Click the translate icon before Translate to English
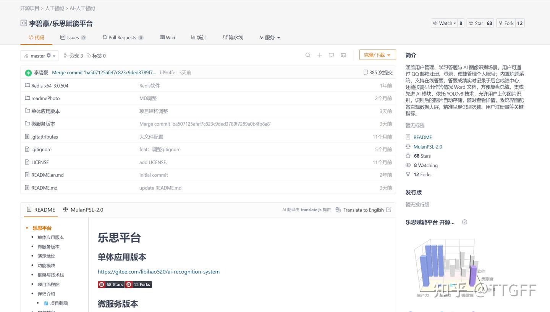Image resolution: width=550 pixels, height=312 pixels. 338,210
